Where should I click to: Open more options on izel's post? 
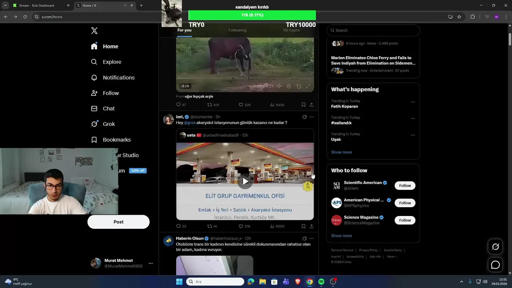click(x=312, y=117)
